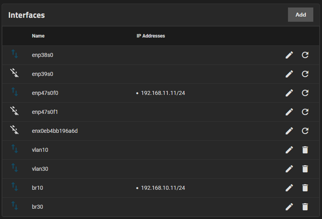Open edit for enp47s0f1
This screenshot has height=219, width=322.
(289, 112)
